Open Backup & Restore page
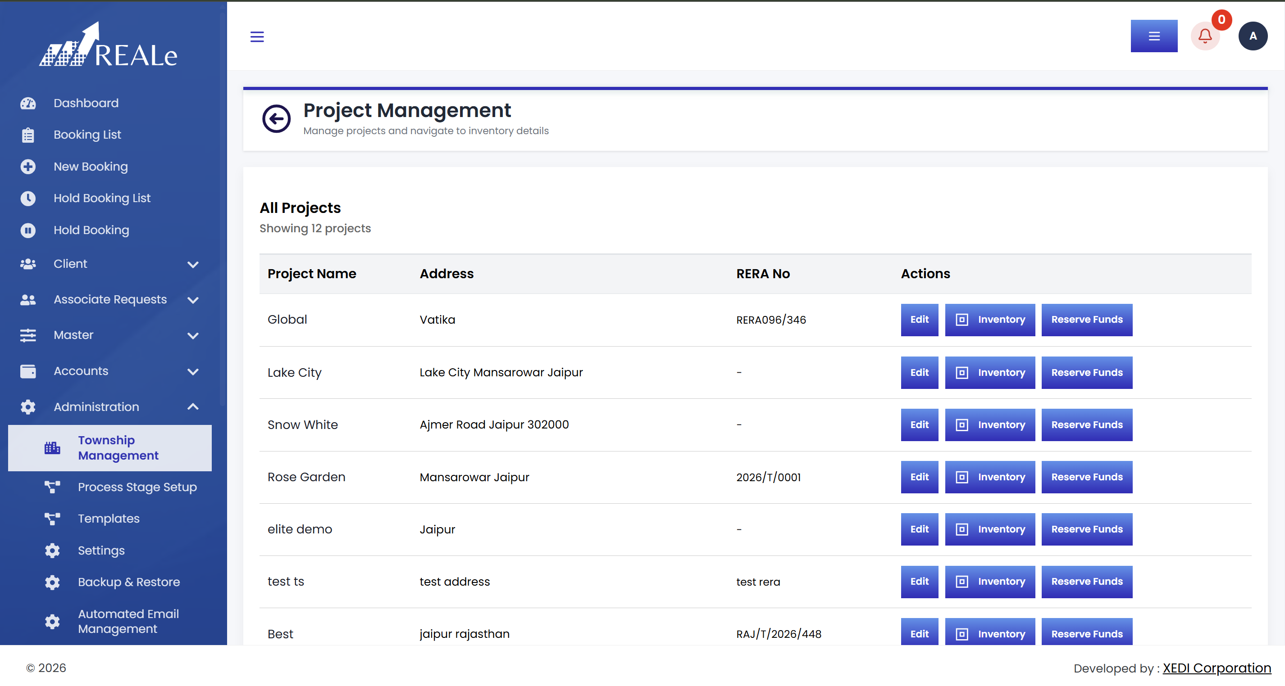 (x=110, y=582)
